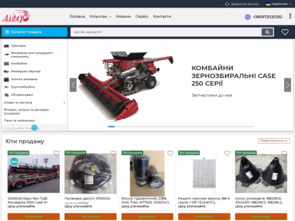Open the Новини page
Image resolution: width=295 pixels, height=221 pixels.
[124, 17]
